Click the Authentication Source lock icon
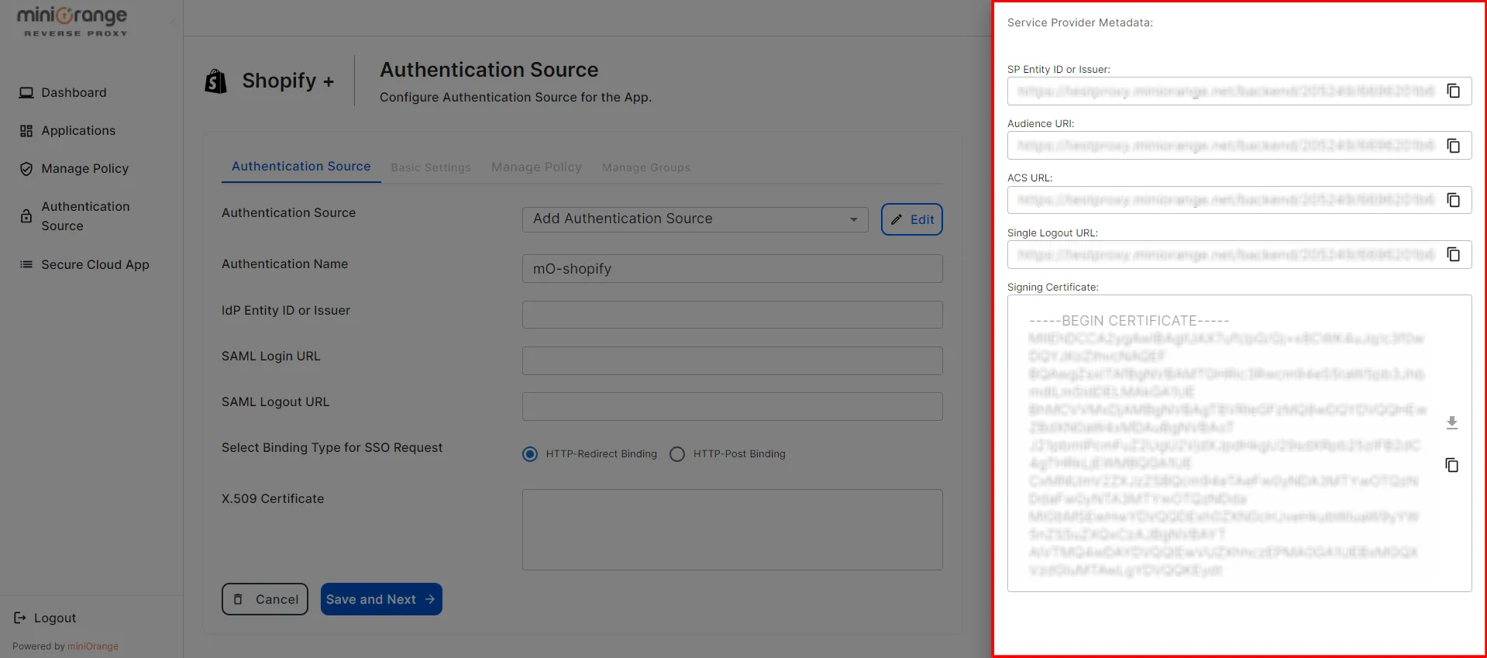The height and width of the screenshot is (658, 1487). [26, 216]
